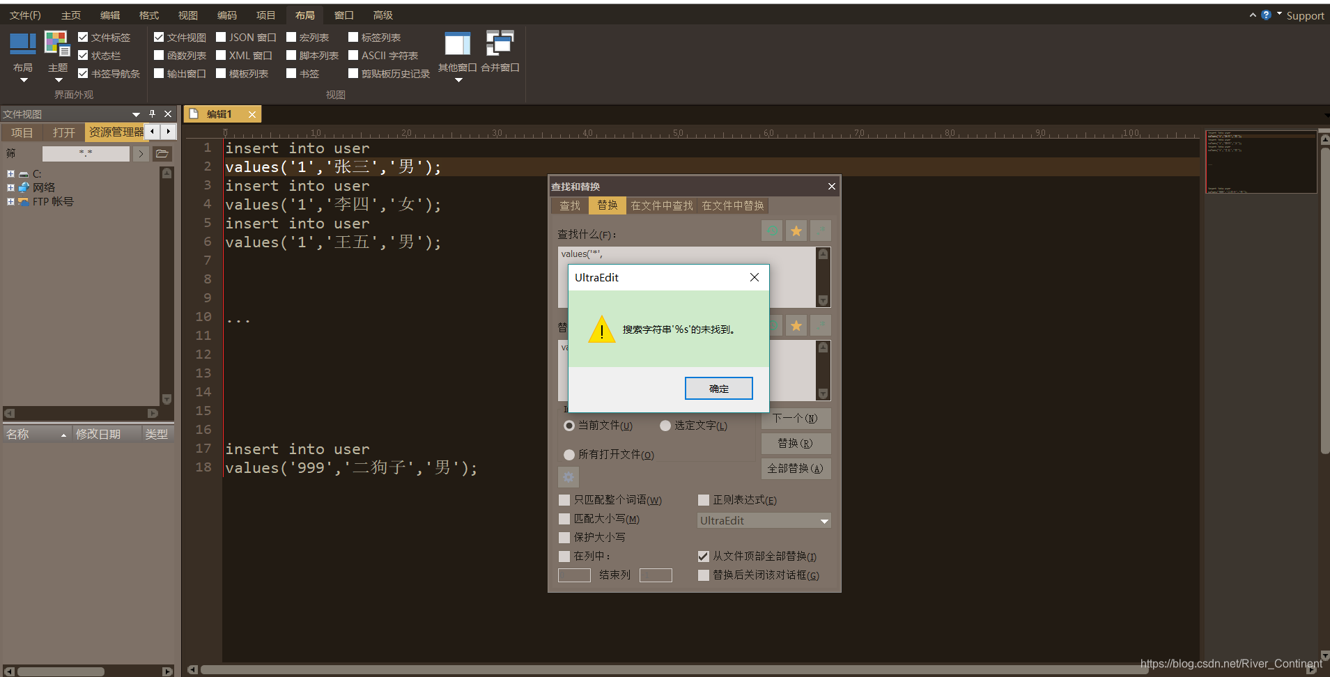Click the 其他窗口 icon in ribbon

click(x=457, y=44)
